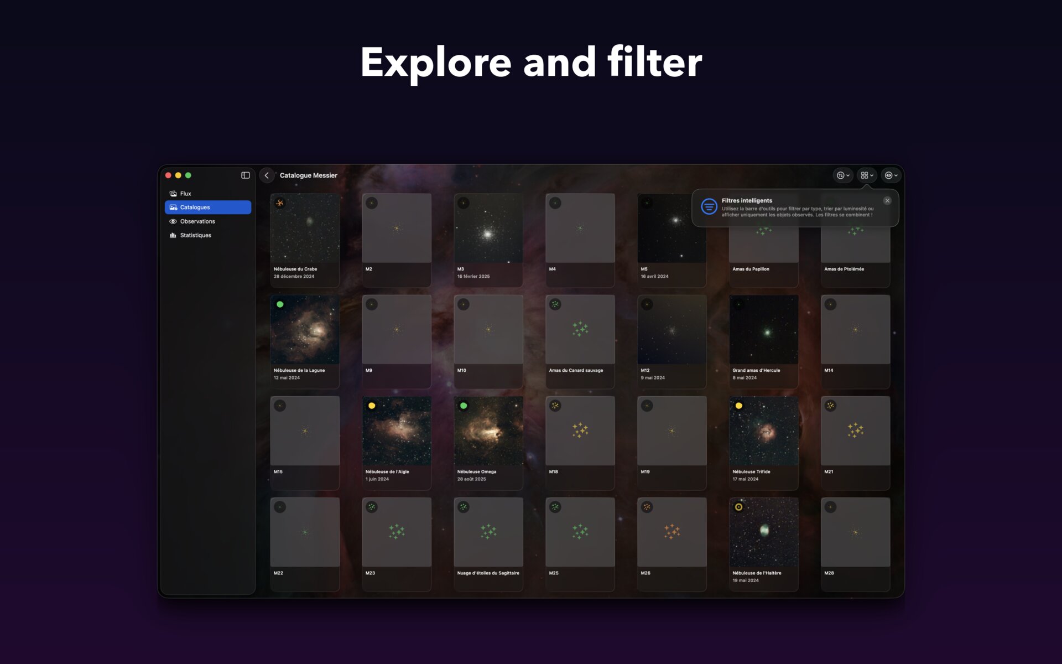Open the Grand amas d'Hercule photo
Viewport: 1062px width, 664px height.
(764, 329)
